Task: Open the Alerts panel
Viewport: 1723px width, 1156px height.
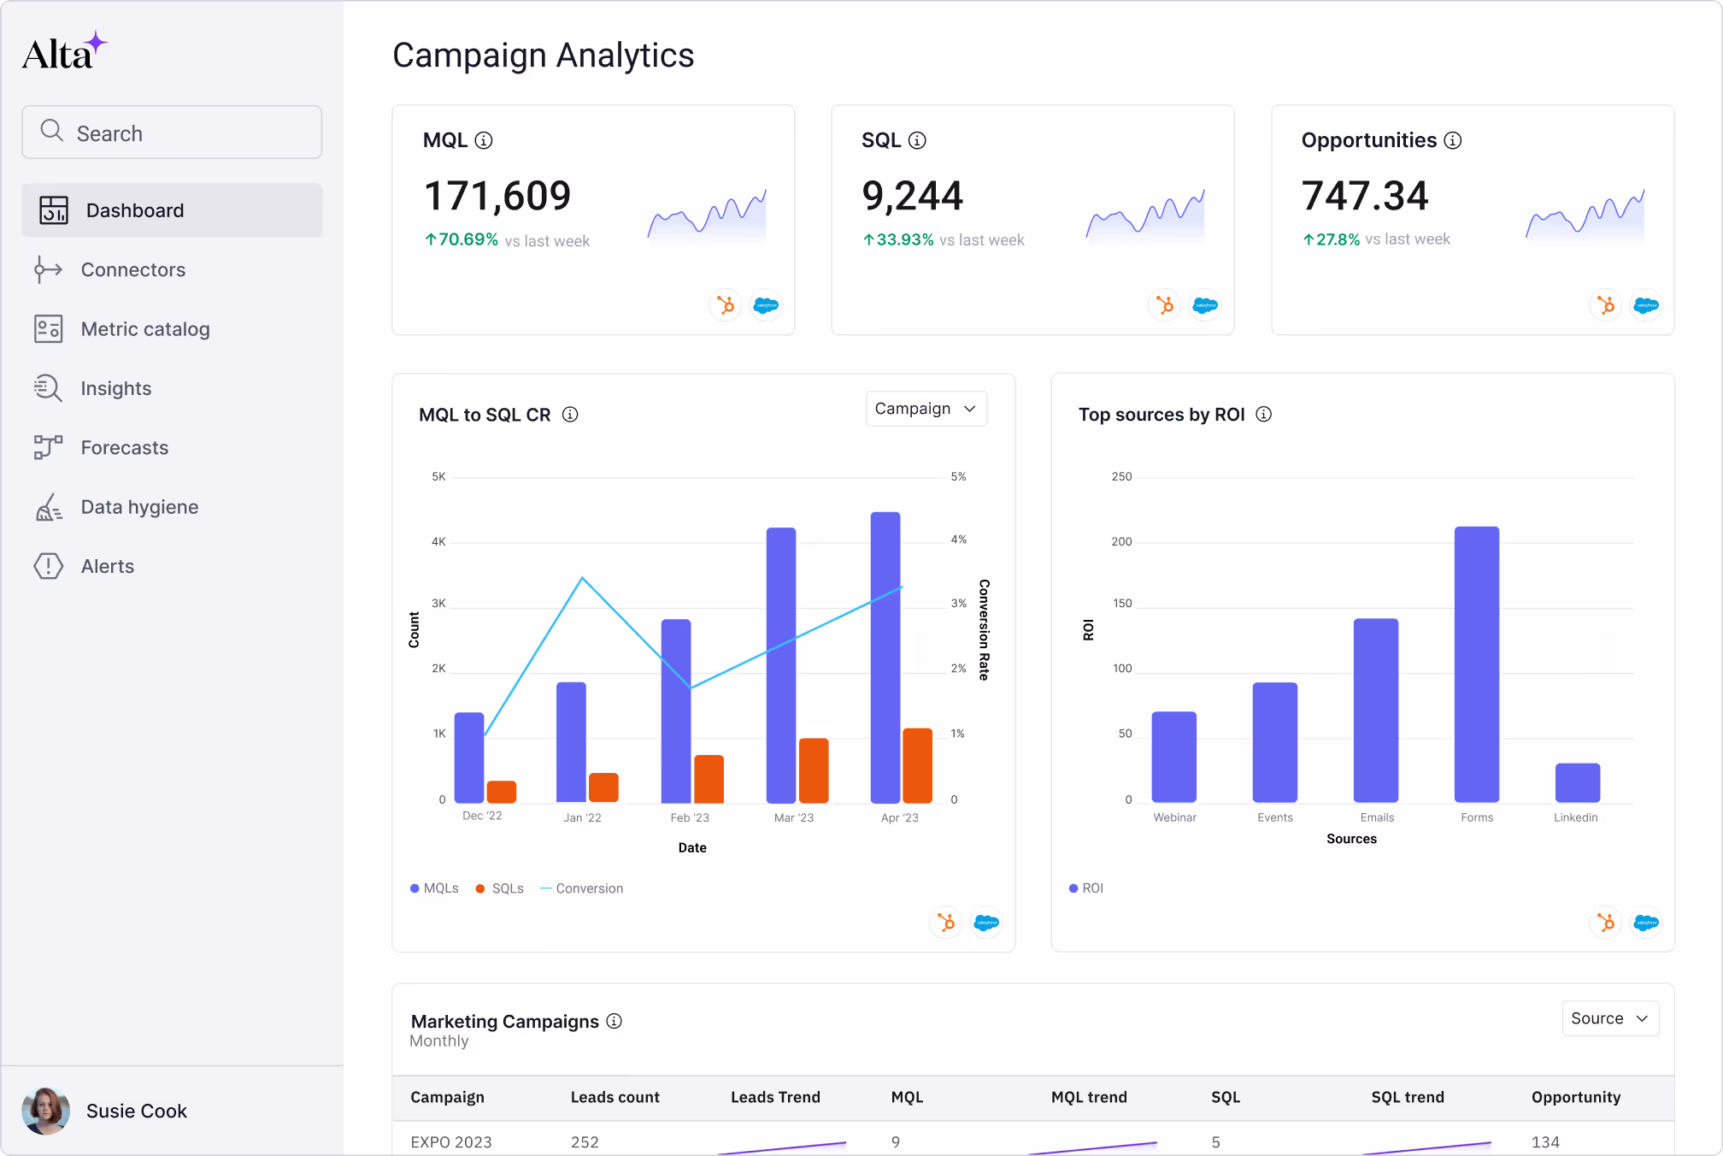Action: [x=108, y=566]
